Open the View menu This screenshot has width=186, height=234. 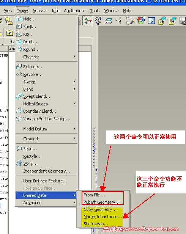point(8,11)
